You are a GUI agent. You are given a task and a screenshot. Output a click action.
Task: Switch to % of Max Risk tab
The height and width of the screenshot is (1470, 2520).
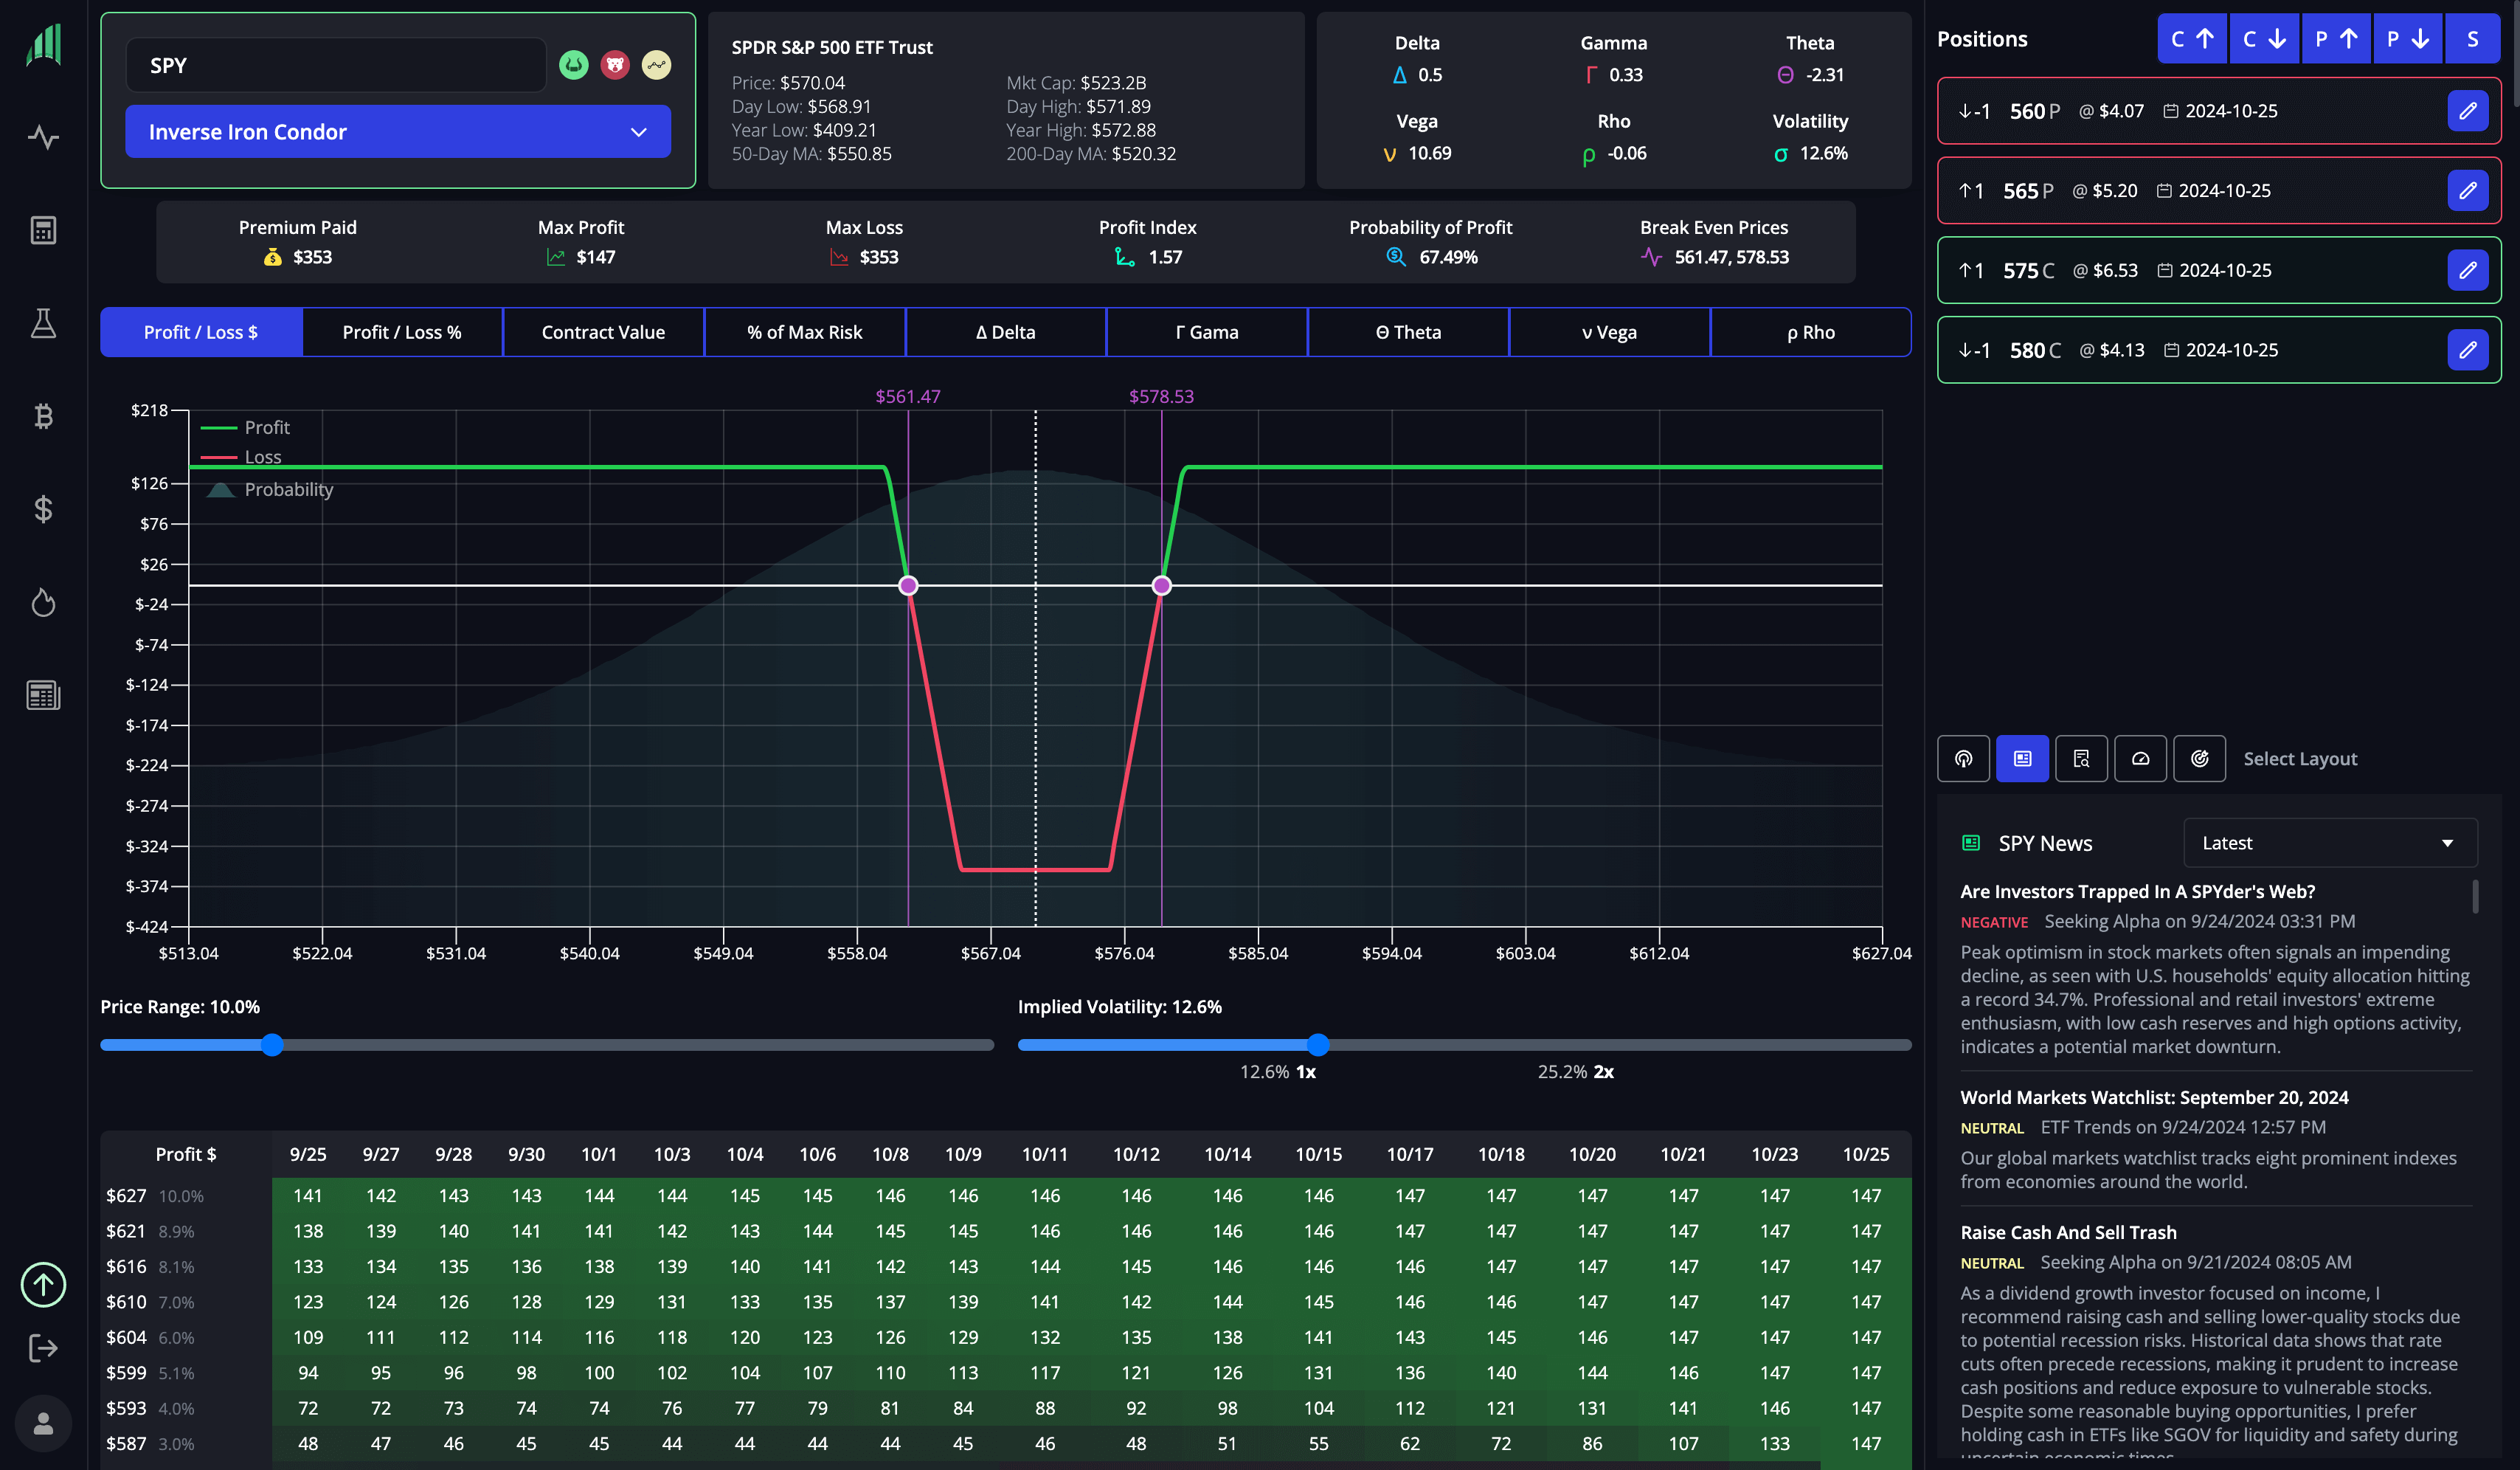[804, 332]
